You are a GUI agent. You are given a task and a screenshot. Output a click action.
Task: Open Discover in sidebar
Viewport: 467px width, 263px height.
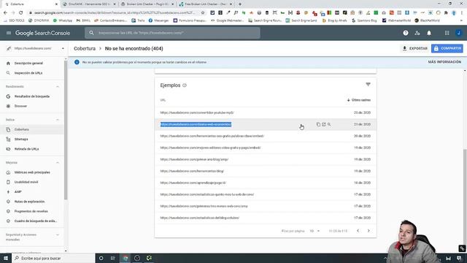pyautogui.click(x=20, y=106)
